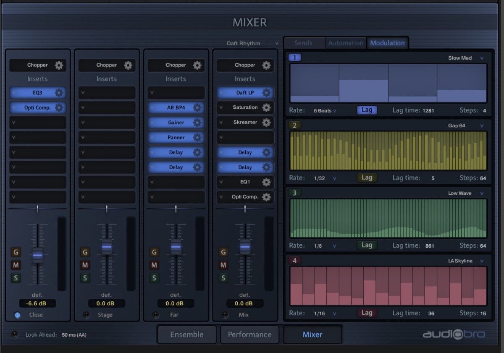Viewport: 504px width, 353px height.
Task: Click the Opti Comp. gear icon in Close channel
Action: pos(59,108)
